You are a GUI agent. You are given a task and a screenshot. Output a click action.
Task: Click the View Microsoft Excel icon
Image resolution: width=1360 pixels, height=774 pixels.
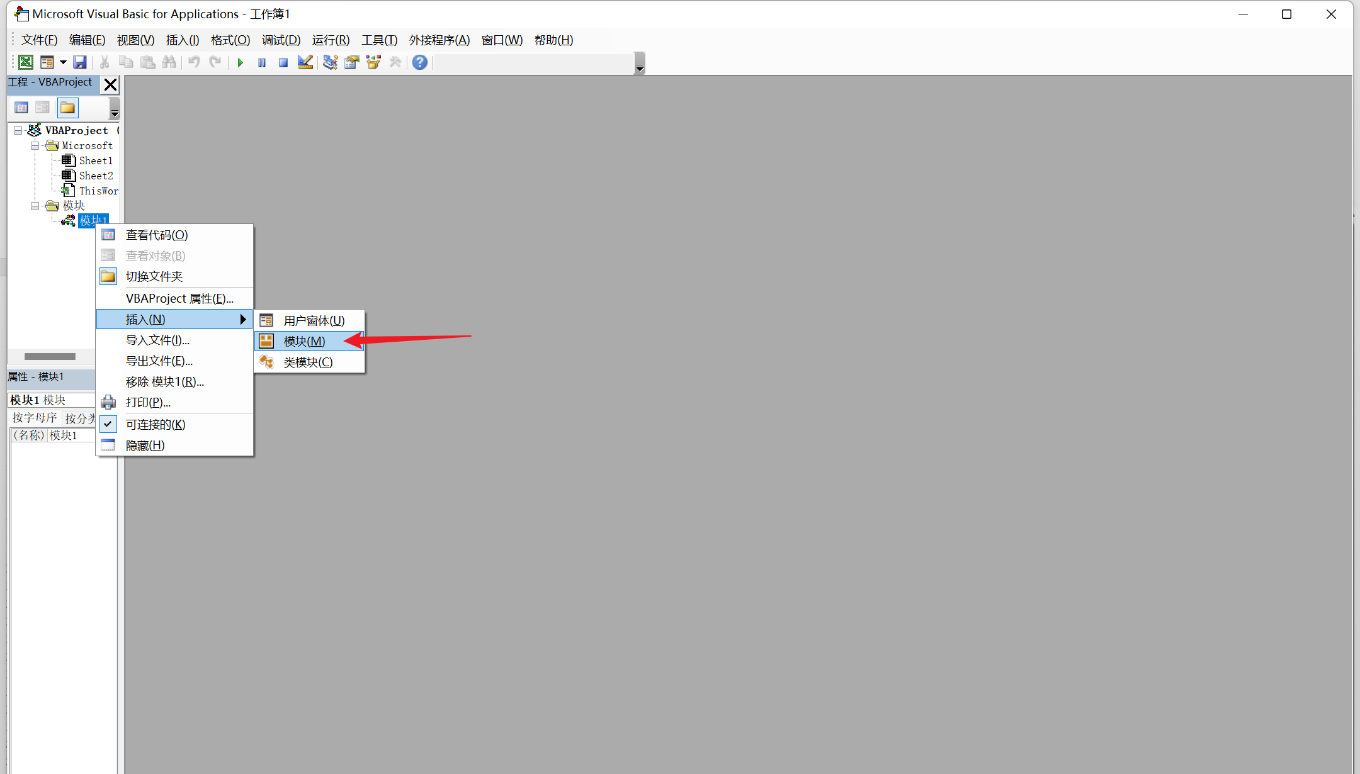26,62
